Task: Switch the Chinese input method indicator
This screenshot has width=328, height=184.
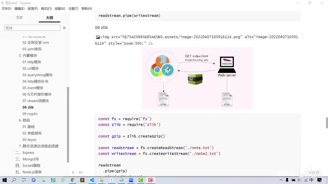Action: [x=312, y=180]
